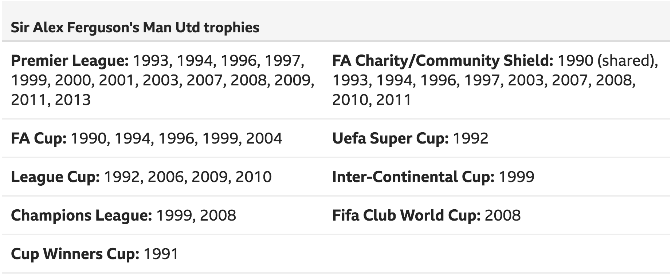Select year 2004 in the FA Cup row
Viewport: 671px width, 274px height.
click(264, 138)
